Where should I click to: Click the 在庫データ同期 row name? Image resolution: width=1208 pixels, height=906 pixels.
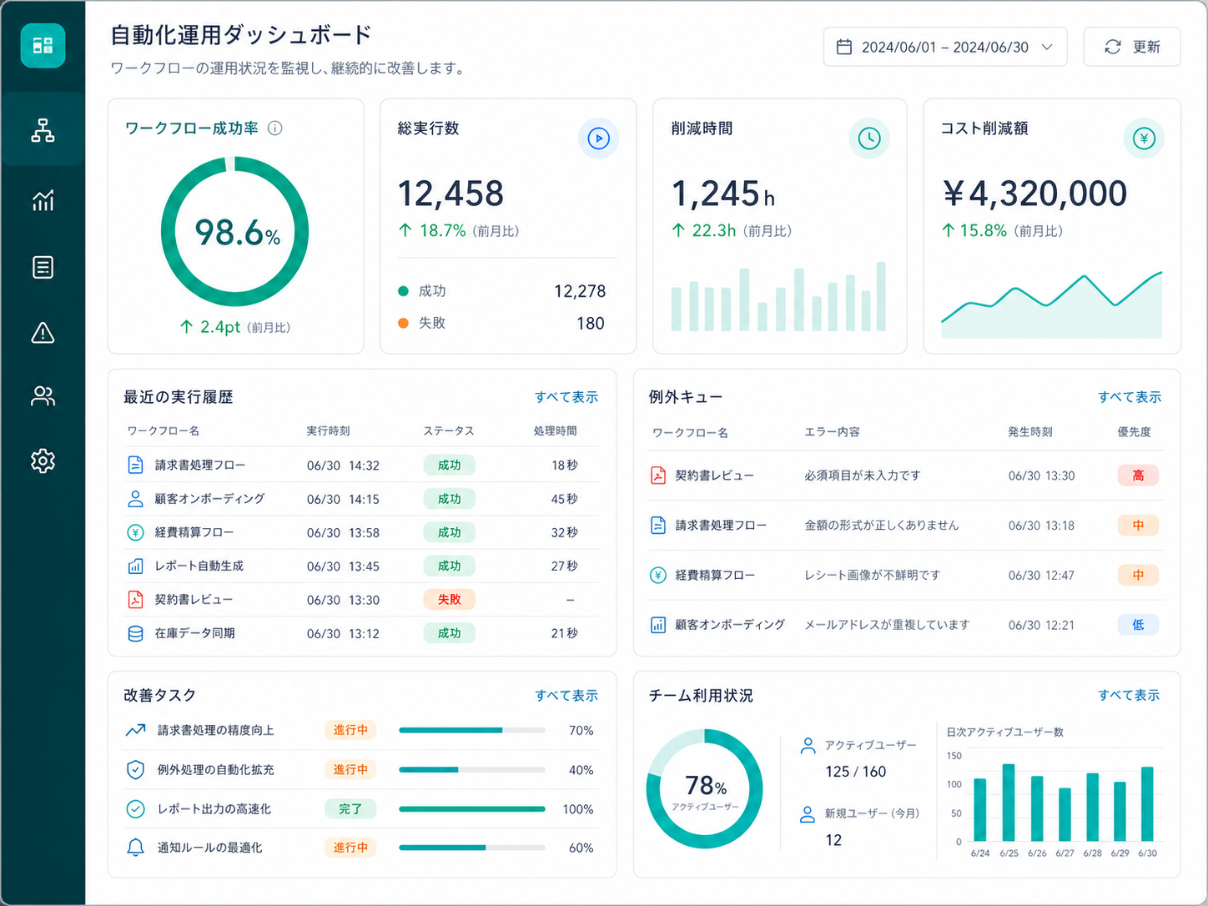(x=194, y=633)
